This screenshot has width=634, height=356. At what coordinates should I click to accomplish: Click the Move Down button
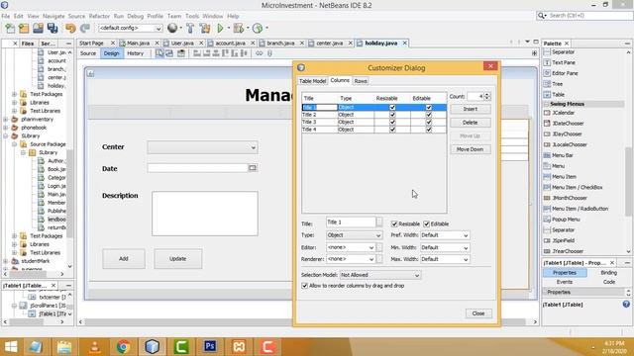[x=471, y=149]
